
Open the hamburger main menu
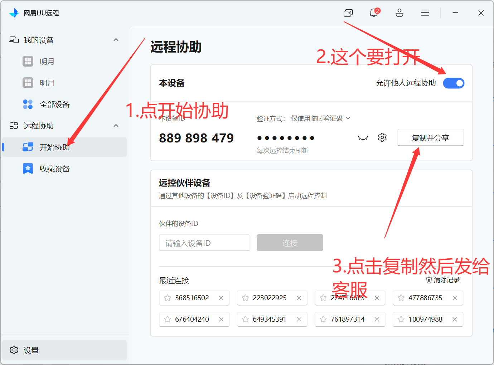tap(425, 13)
